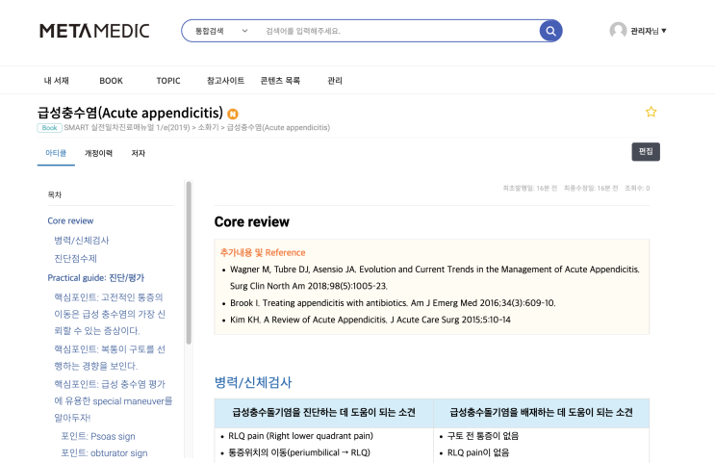Screen dimensions: 715x463
Task: Open the 관리 menu
Action: tap(335, 80)
